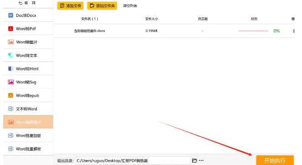Click the 添加文件 button

coord(70,6)
